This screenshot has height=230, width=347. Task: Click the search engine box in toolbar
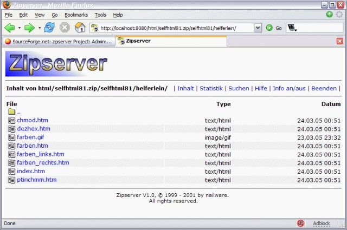[317, 28]
